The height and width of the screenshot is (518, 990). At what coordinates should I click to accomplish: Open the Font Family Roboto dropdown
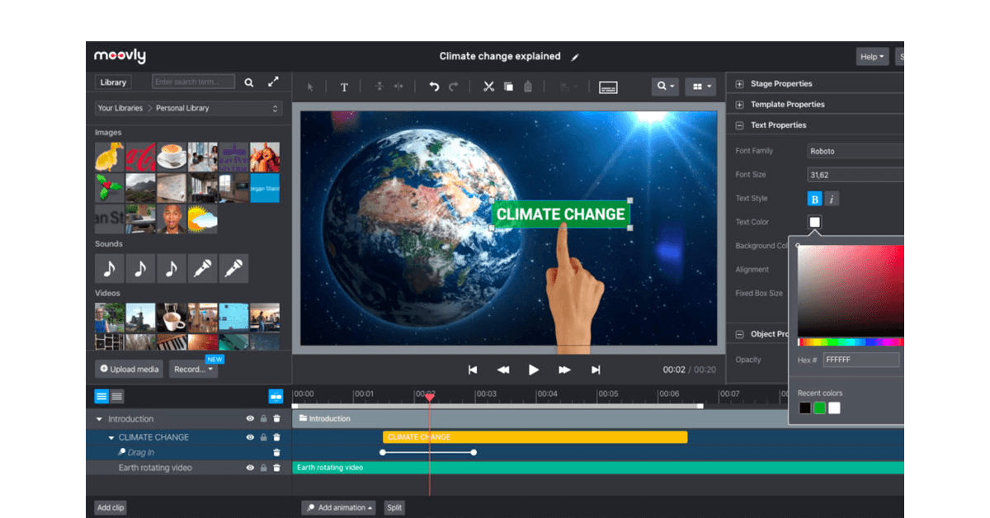856,152
